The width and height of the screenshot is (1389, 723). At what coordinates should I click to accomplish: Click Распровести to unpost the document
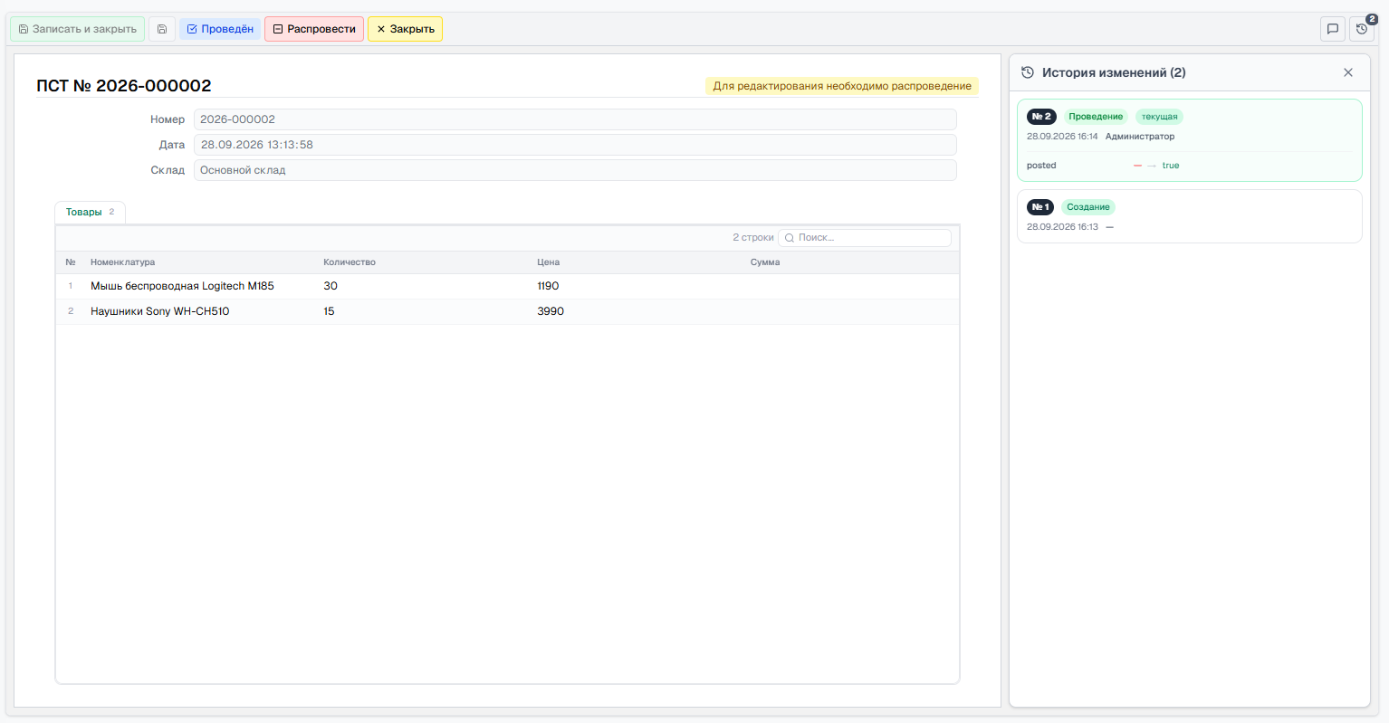pos(314,29)
